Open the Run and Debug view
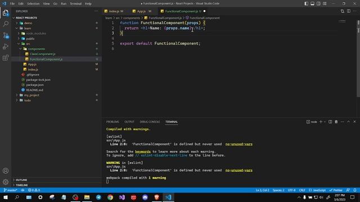360x202 pixels. [6, 46]
